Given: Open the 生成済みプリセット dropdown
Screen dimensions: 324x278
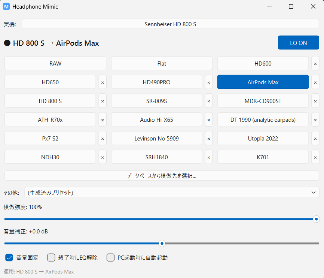Looking at the screenshot, I should (x=172, y=193).
